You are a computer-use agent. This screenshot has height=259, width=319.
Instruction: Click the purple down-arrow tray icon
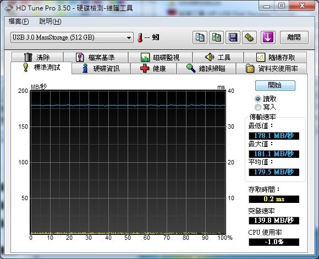coord(268,37)
